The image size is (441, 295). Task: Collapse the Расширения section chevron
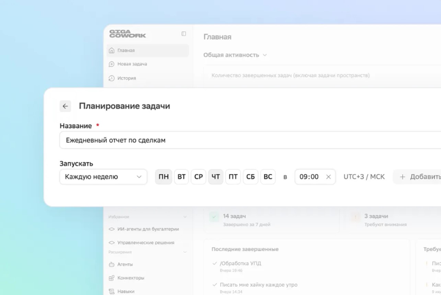click(185, 252)
